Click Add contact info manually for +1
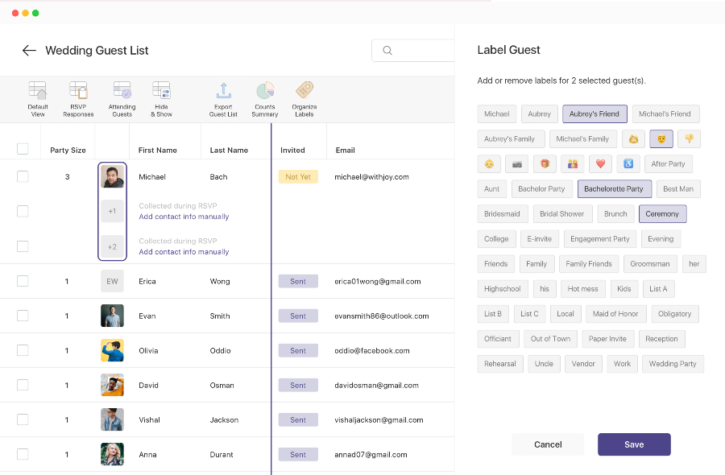Viewport: 725px width, 475px height. click(184, 217)
